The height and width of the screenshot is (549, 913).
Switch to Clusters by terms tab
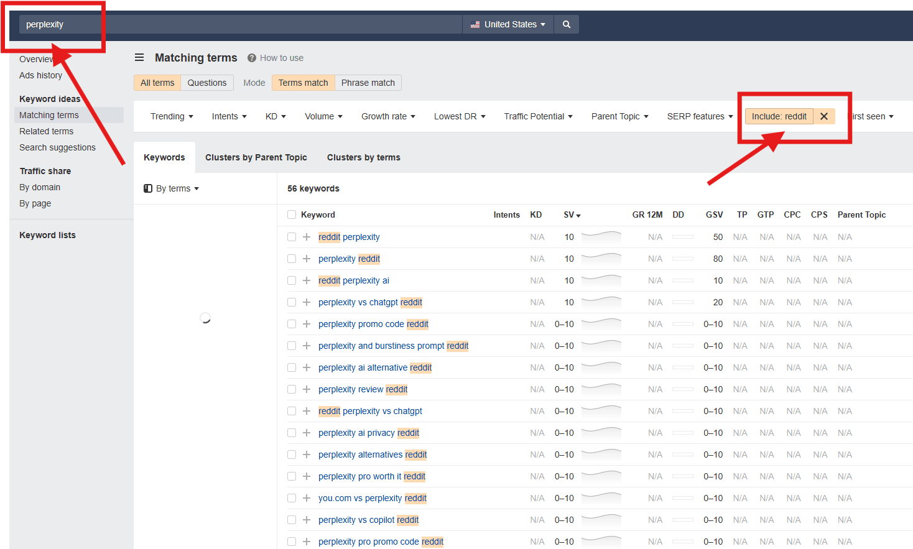pyautogui.click(x=364, y=157)
